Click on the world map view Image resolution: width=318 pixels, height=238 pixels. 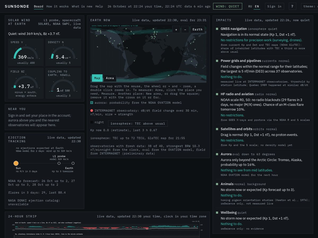pyautogui.click(x=148, y=54)
